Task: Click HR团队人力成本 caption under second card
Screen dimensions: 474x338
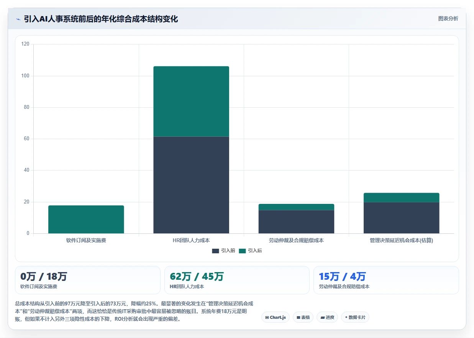Action: tap(187, 287)
